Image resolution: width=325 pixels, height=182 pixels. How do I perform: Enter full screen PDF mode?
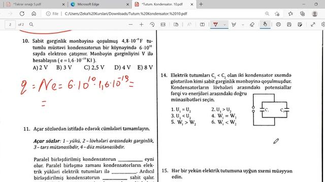(x=313, y=25)
